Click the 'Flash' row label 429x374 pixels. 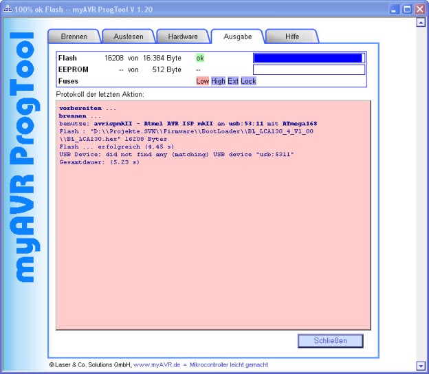(67, 58)
